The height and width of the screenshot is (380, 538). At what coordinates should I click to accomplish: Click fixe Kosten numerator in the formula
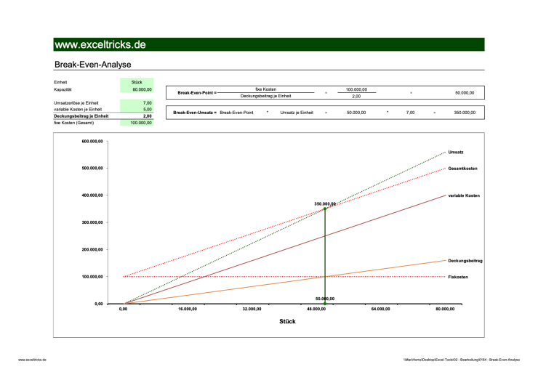click(265, 89)
